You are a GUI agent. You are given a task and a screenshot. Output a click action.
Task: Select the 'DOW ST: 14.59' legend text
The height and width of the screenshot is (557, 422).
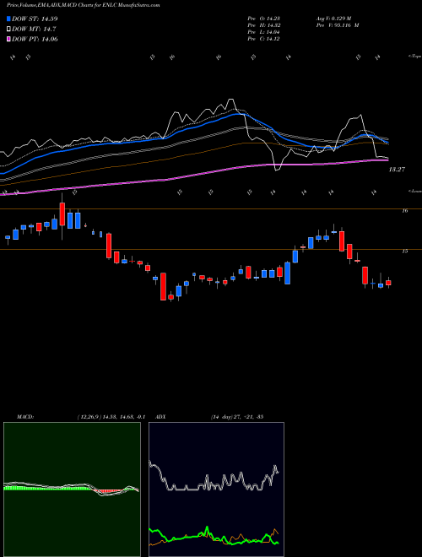tap(35, 19)
